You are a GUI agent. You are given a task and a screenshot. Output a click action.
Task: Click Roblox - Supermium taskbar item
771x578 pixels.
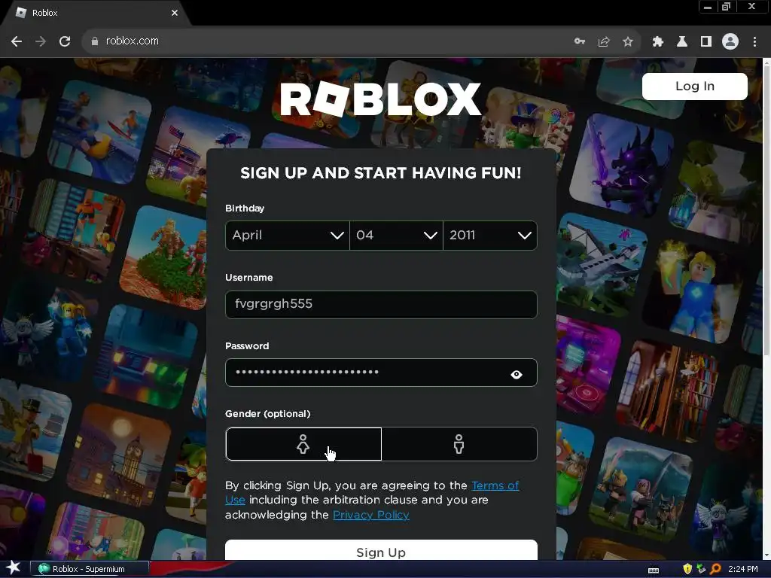(x=90, y=569)
